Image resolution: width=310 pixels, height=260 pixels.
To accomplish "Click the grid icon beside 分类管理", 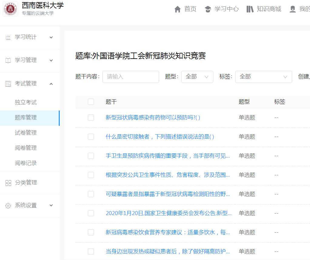I will pyautogui.click(x=8, y=183).
